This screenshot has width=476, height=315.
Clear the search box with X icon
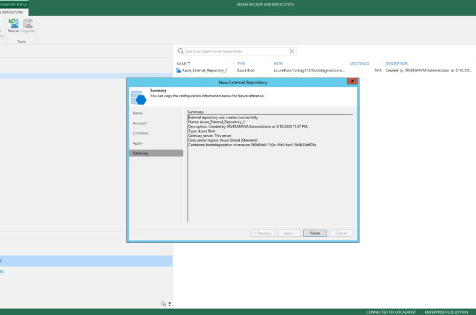pos(292,51)
